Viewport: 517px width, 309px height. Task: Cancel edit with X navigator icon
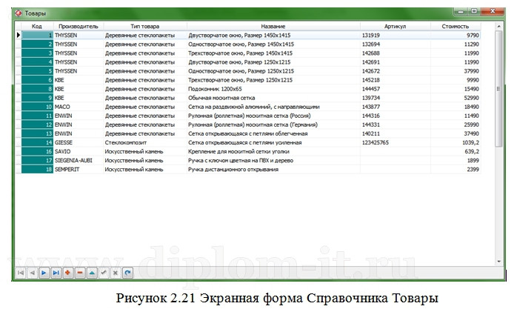pos(116,273)
